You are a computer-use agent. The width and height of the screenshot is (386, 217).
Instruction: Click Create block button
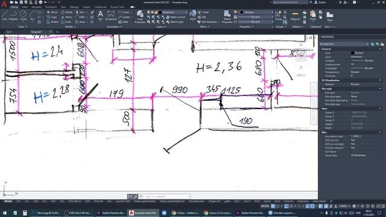[203, 12]
